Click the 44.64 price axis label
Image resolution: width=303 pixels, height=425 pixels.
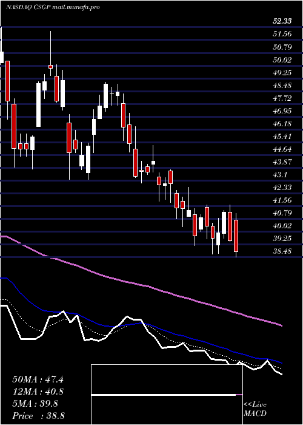pyautogui.click(x=282, y=149)
